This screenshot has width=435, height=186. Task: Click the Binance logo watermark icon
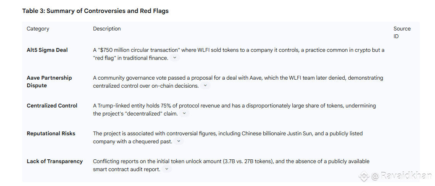click(364, 175)
